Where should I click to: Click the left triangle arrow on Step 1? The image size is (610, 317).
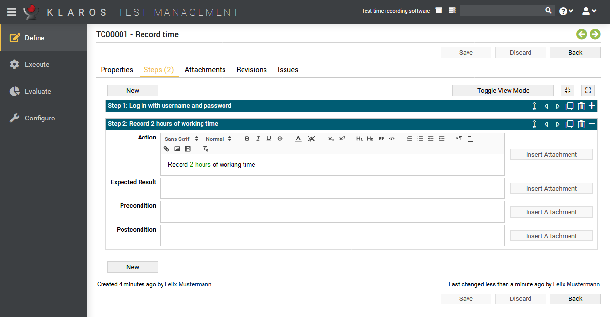click(x=546, y=106)
